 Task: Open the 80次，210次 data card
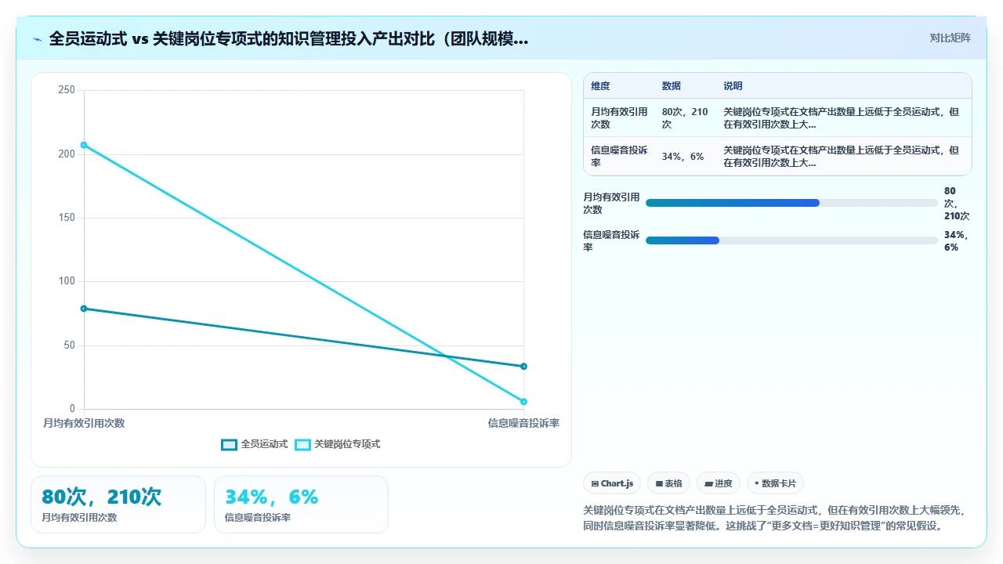tap(118, 504)
